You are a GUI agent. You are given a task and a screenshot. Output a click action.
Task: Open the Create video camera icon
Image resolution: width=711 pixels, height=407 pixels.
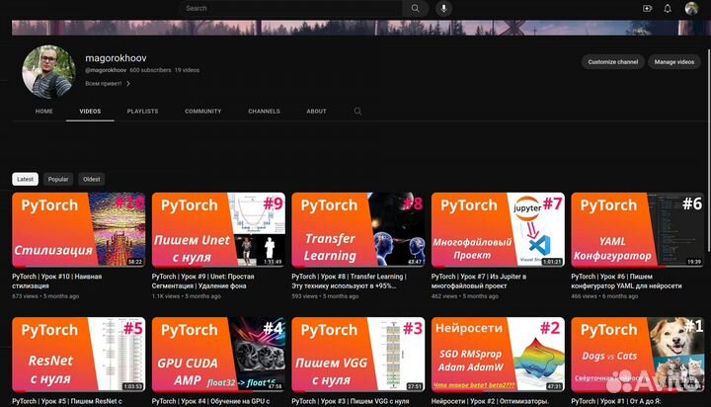[x=648, y=8]
